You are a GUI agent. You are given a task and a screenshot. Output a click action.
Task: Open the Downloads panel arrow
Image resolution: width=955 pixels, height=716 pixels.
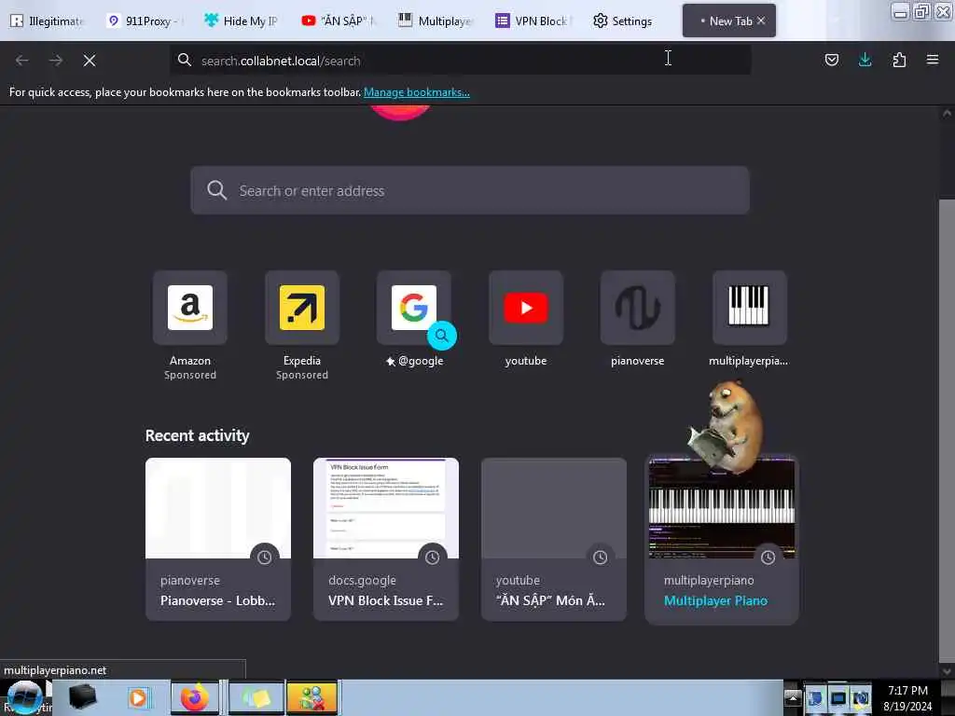click(865, 60)
